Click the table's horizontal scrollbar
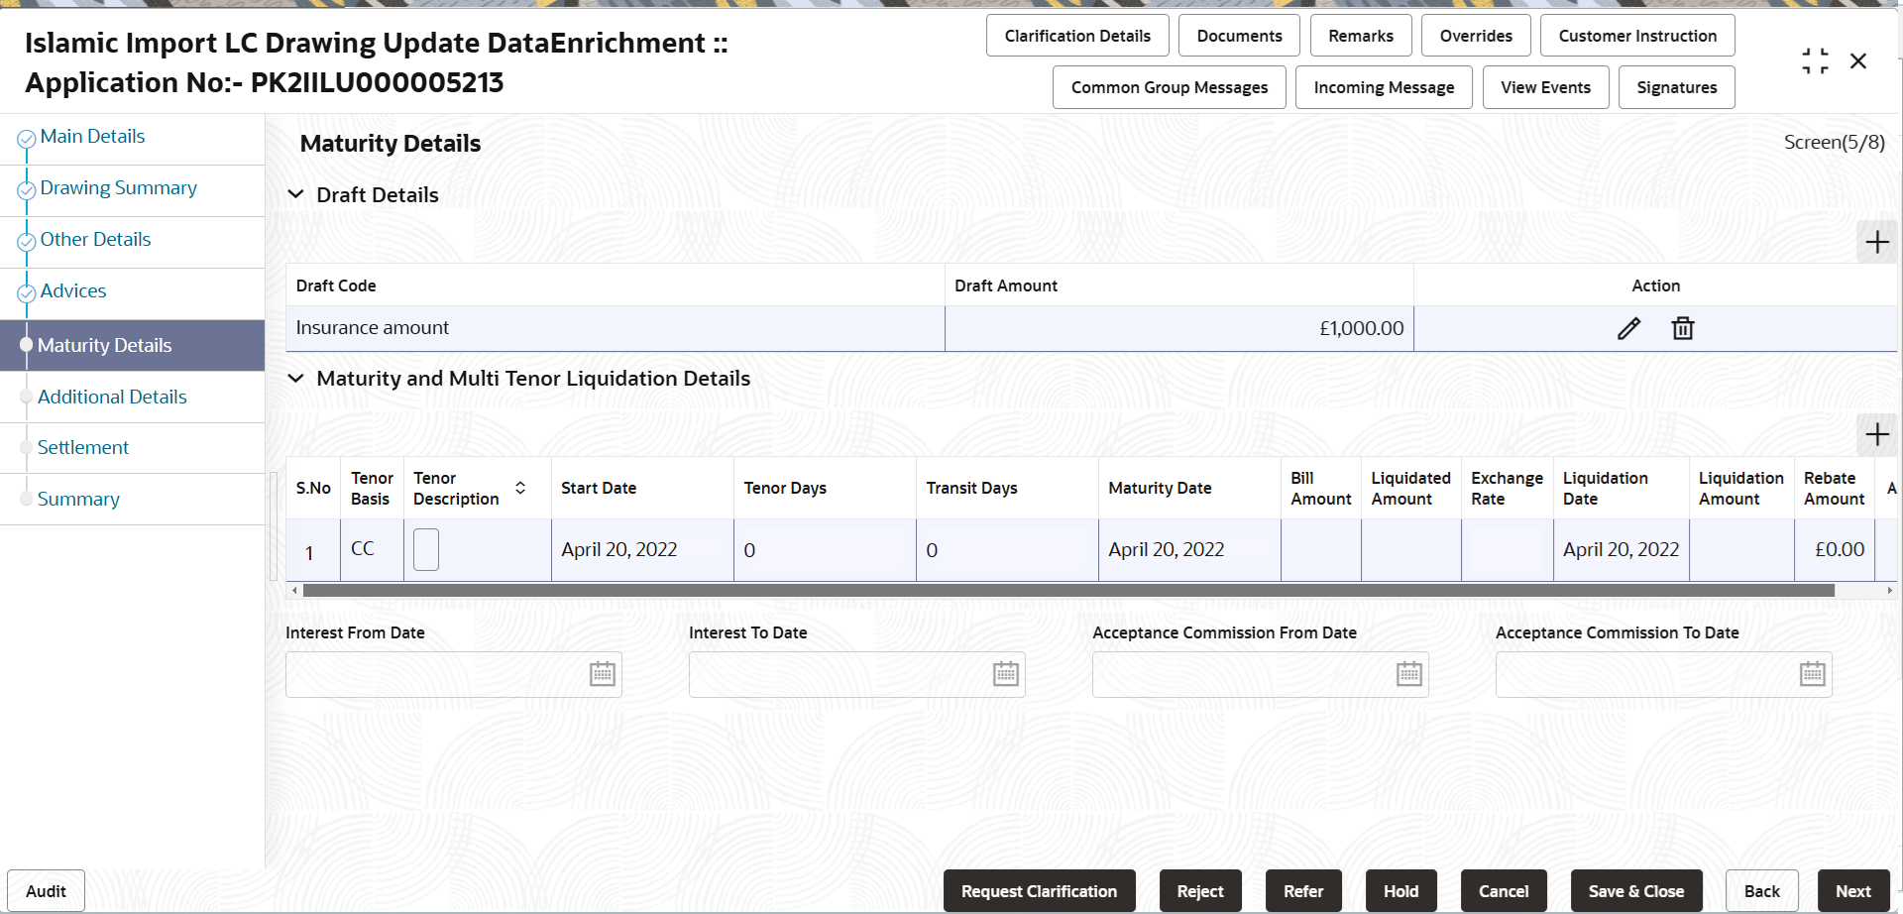The height and width of the screenshot is (914, 1903). tap(1068, 591)
